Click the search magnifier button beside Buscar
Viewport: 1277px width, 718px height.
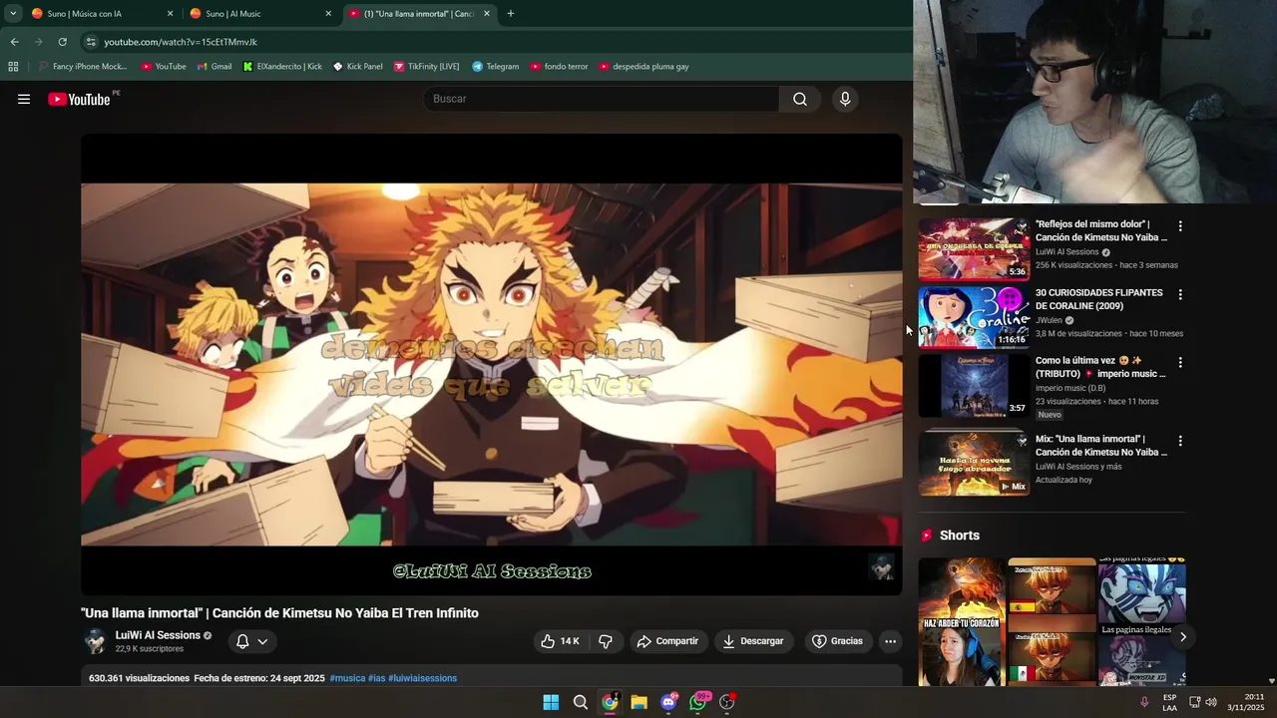[x=800, y=99]
